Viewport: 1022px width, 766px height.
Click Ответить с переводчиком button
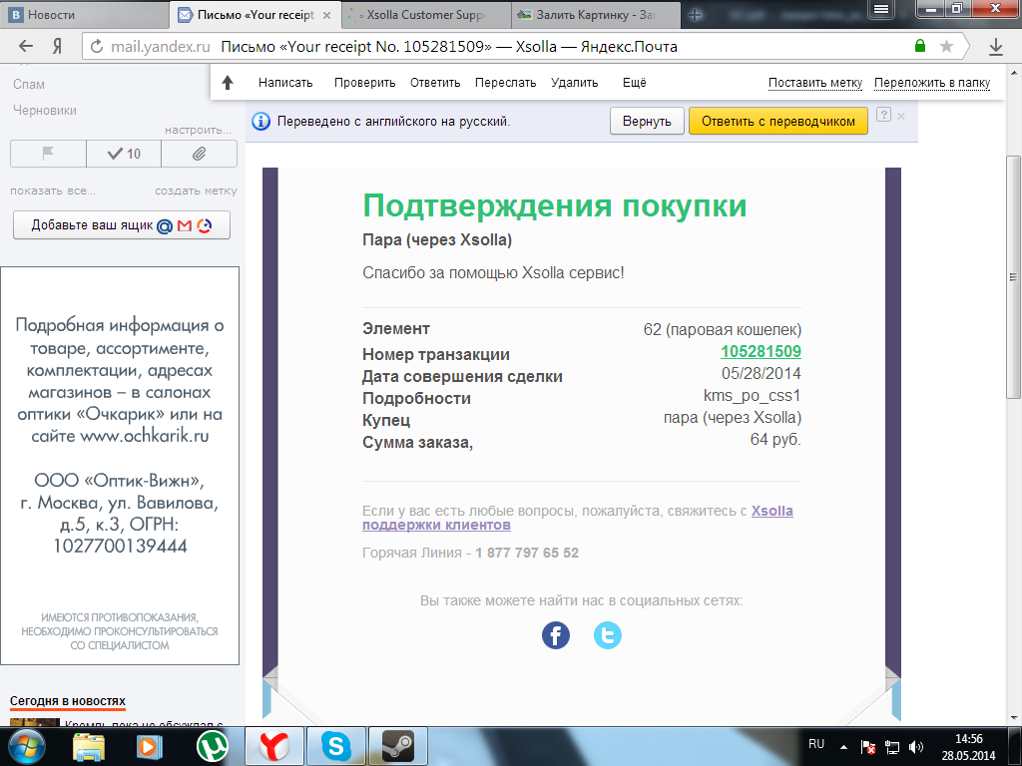778,121
